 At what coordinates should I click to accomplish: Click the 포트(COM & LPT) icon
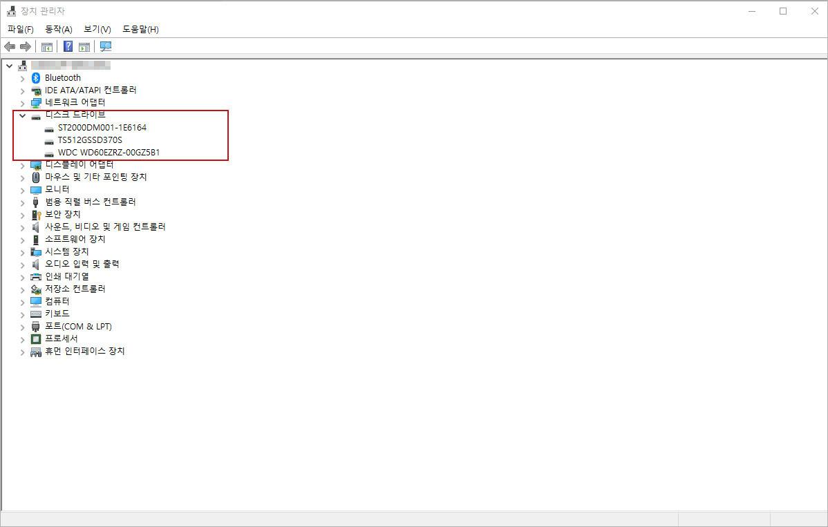pos(36,327)
